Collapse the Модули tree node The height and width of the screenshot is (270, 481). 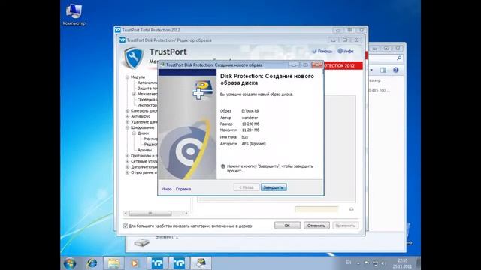click(x=127, y=76)
